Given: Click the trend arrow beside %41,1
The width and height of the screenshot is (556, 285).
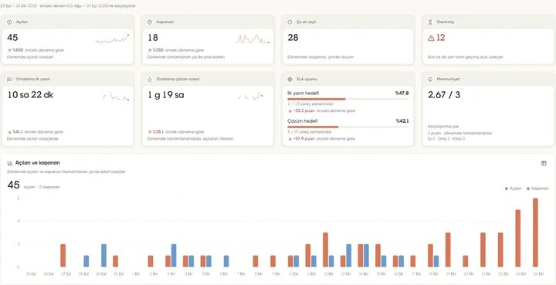Looking at the screenshot, I should pos(8,132).
